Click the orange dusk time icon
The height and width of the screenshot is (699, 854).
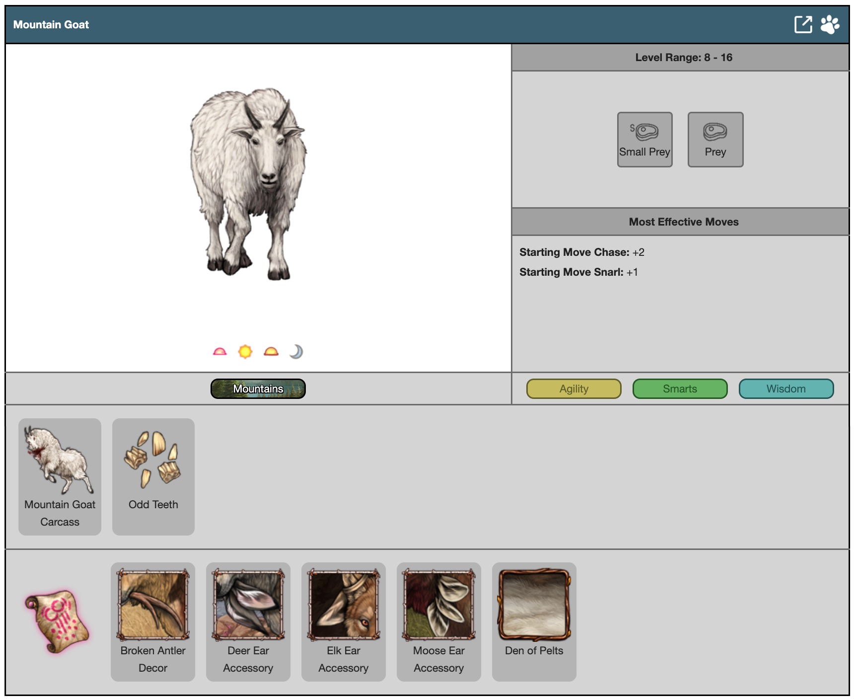pos(271,352)
